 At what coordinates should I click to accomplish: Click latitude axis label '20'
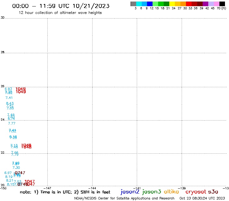click(x=2, y=185)
